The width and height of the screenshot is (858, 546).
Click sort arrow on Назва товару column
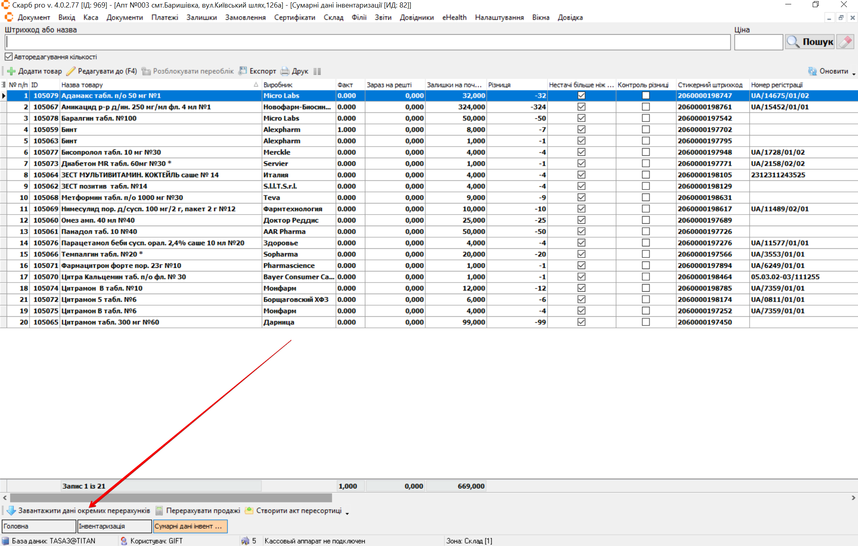pyautogui.click(x=256, y=85)
